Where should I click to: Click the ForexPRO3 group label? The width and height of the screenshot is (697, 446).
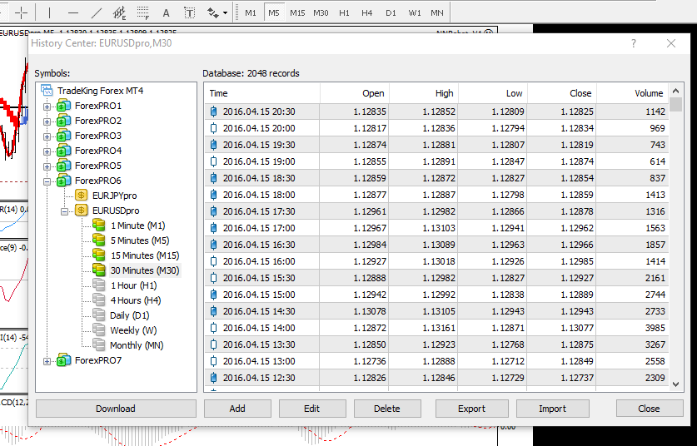click(98, 136)
